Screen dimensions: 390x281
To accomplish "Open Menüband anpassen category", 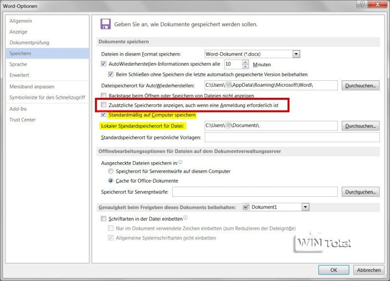I will click(47, 87).
